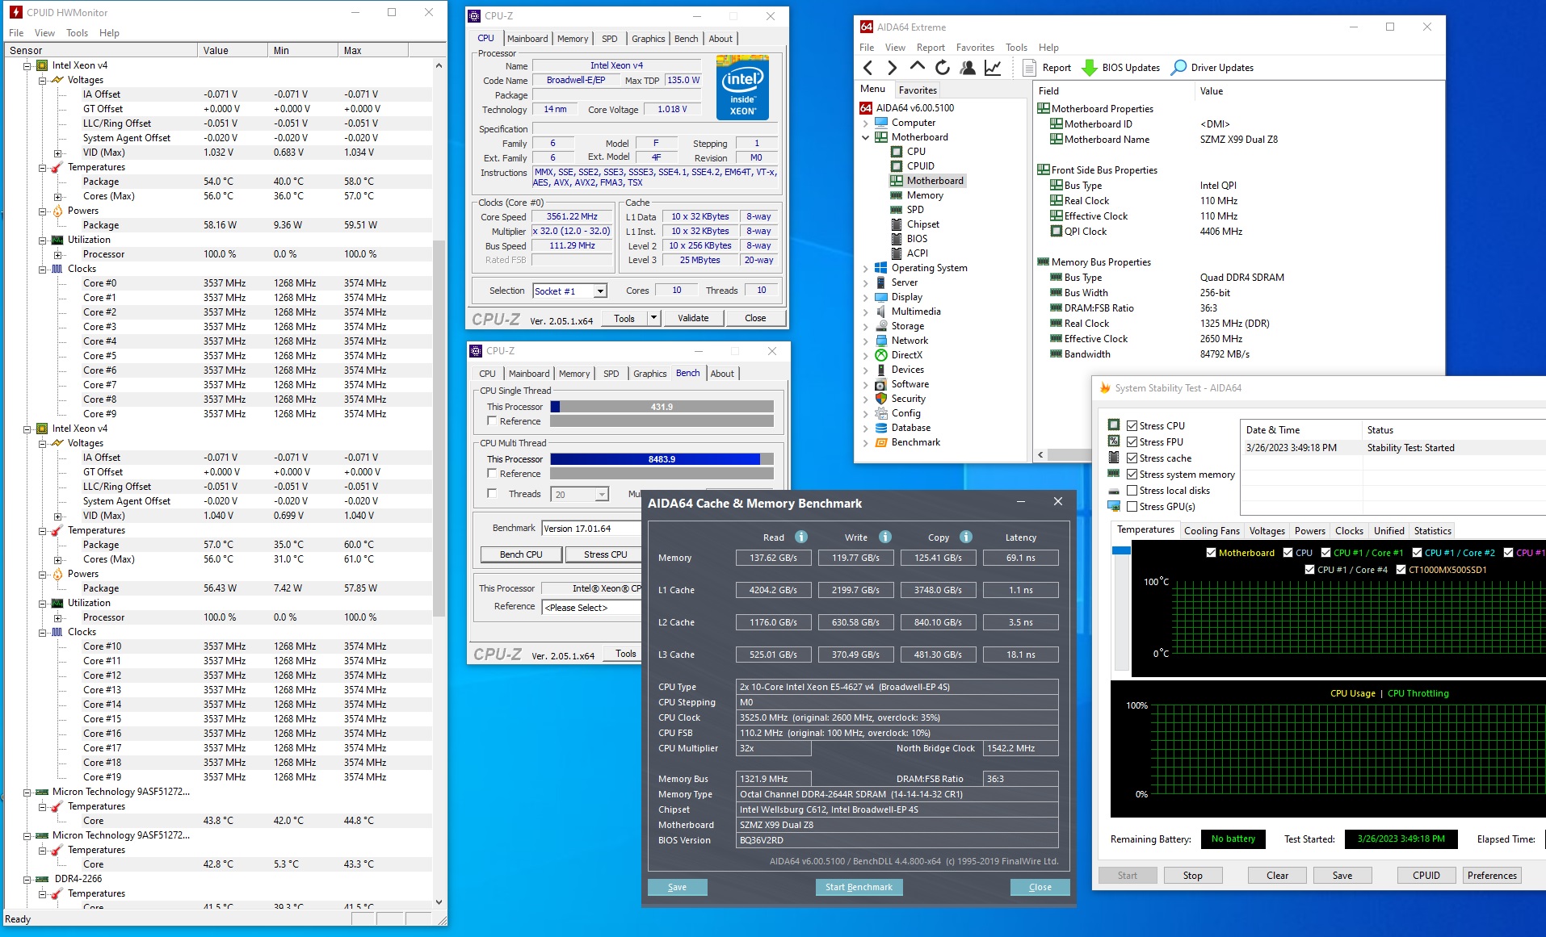Click the Value column header in HWMonitor
Screen dimensions: 1546x937
pos(232,50)
